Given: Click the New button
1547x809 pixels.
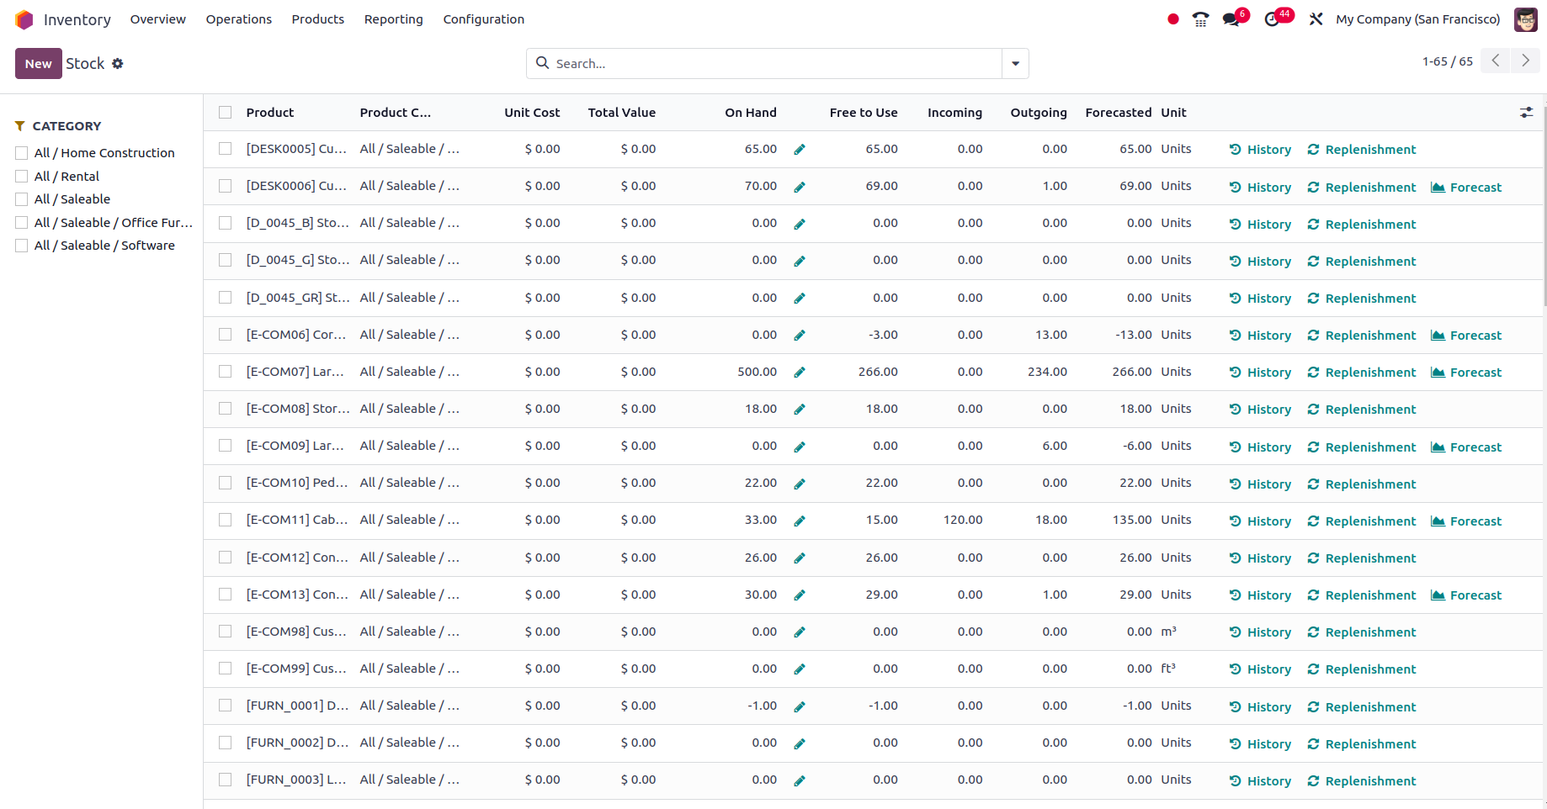Looking at the screenshot, I should (x=38, y=64).
